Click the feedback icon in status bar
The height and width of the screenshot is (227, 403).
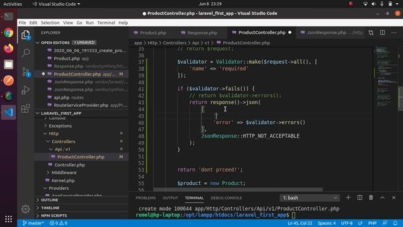(385, 223)
